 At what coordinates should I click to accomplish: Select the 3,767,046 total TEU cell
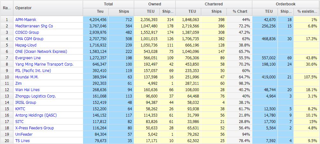pyautogui.click(x=96, y=26)
